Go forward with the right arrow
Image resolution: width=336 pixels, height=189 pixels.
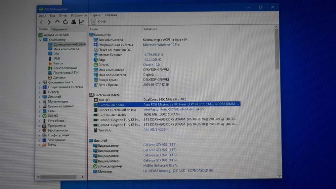(49, 22)
